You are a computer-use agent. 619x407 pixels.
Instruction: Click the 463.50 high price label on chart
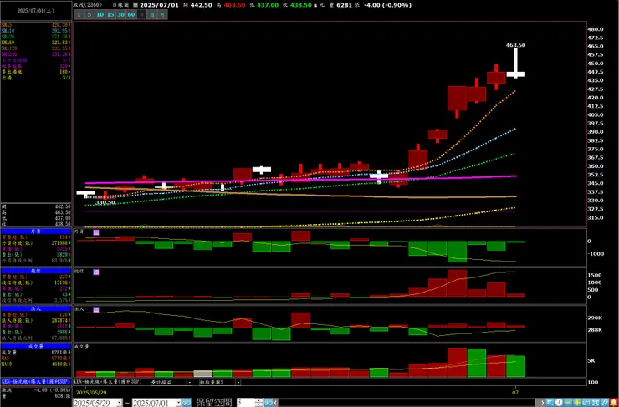click(515, 45)
